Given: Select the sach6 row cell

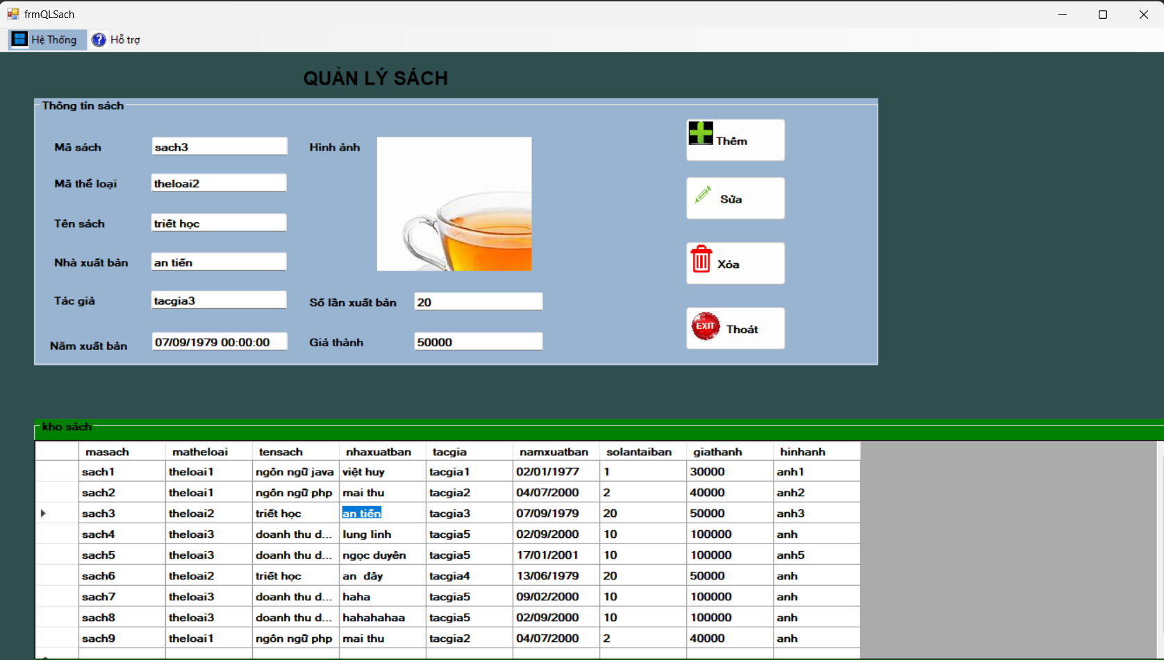Looking at the screenshot, I should click(122, 575).
